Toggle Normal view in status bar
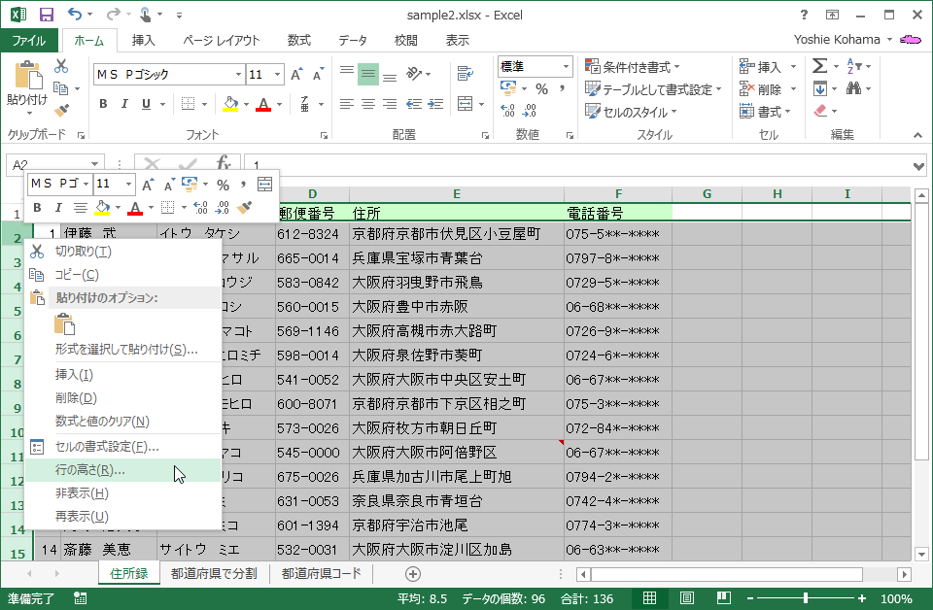 [x=650, y=597]
